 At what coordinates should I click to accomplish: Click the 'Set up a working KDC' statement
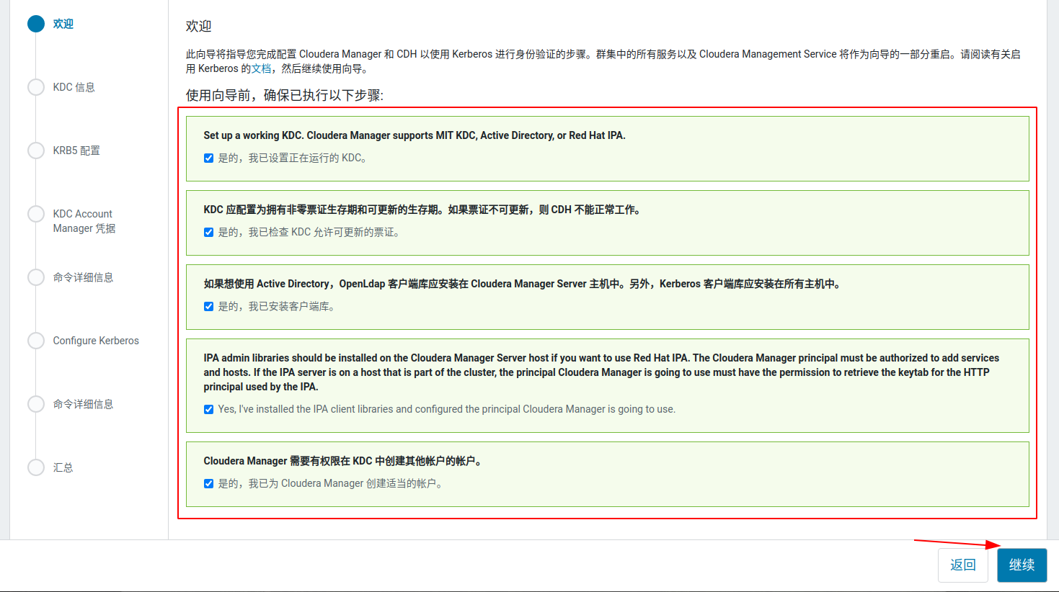pyautogui.click(x=415, y=135)
